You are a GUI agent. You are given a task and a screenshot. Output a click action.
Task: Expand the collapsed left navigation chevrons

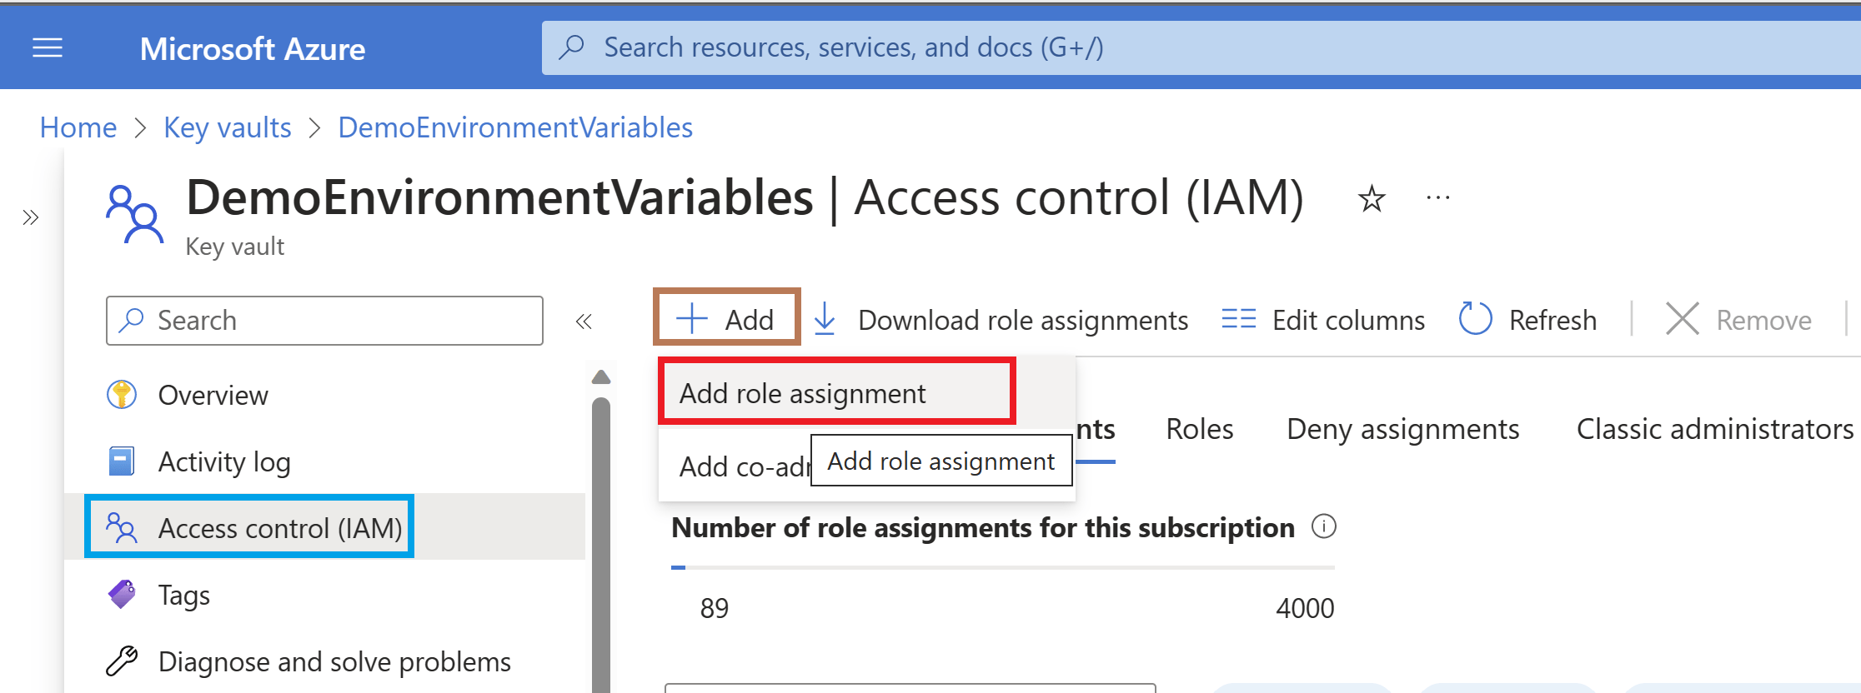31,218
